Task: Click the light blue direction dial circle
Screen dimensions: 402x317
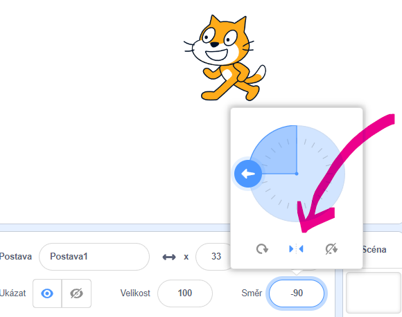Action: pyautogui.click(x=297, y=174)
